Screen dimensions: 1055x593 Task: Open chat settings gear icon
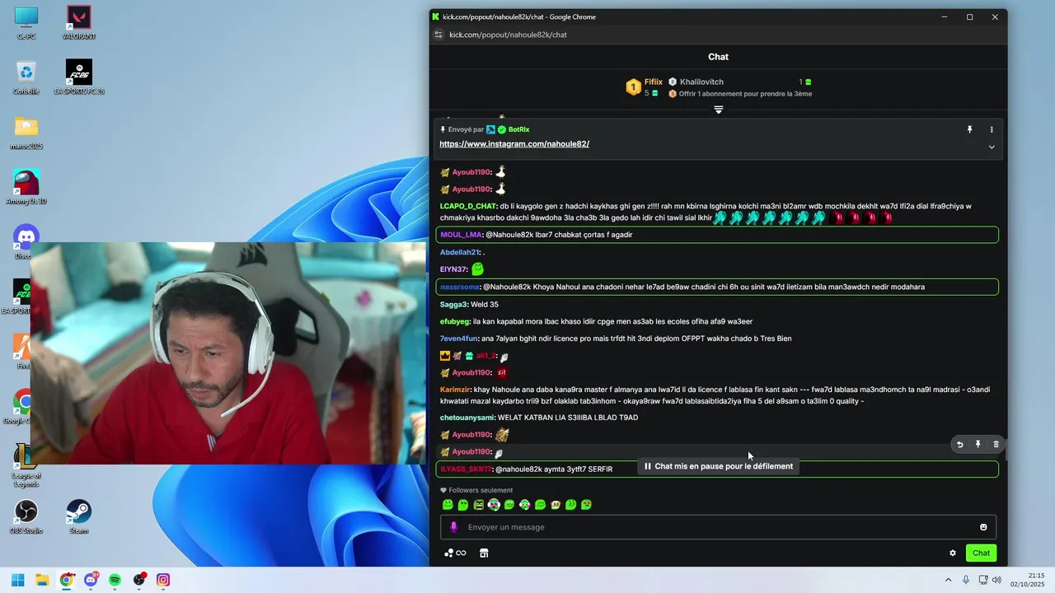[953, 553]
